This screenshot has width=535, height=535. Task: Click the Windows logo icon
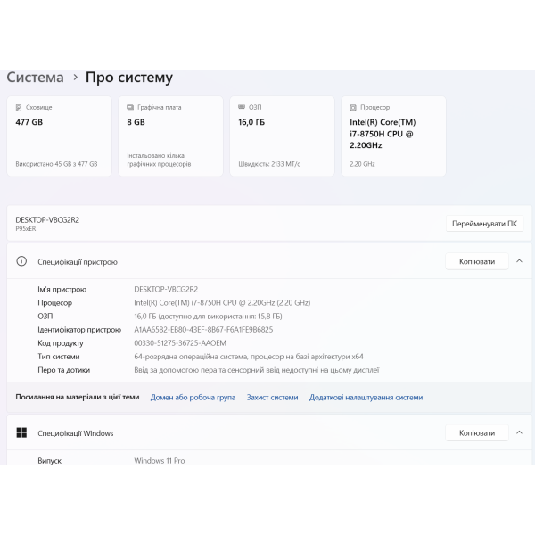(x=21, y=432)
